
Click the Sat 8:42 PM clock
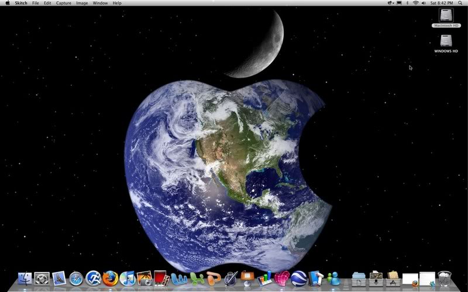[442, 3]
